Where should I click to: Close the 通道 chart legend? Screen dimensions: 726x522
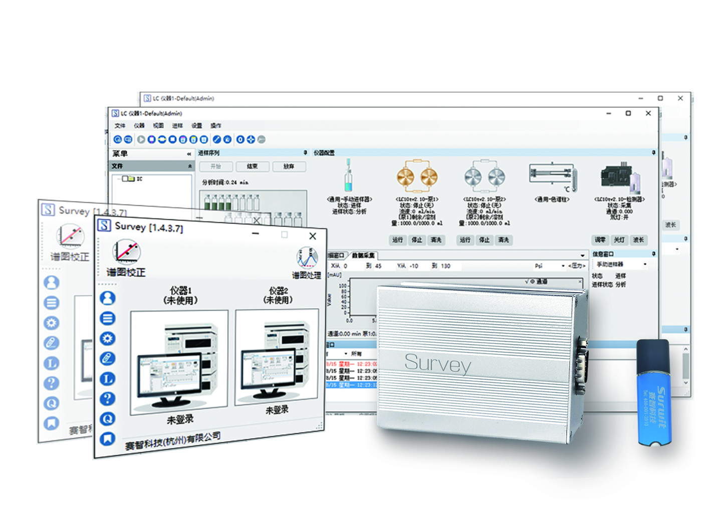[580, 282]
